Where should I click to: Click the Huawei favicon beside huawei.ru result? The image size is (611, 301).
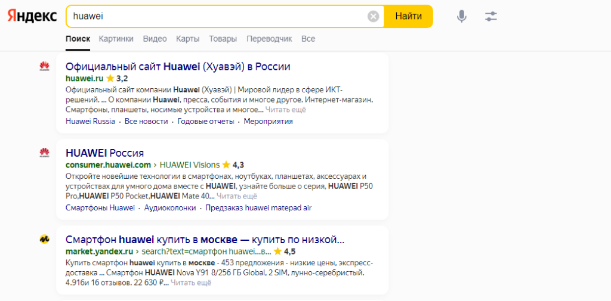(44, 67)
